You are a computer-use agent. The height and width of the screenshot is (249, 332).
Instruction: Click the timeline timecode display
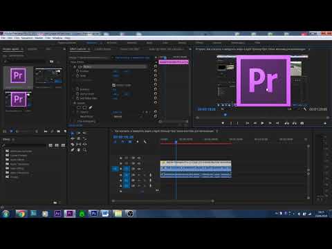click(x=123, y=137)
